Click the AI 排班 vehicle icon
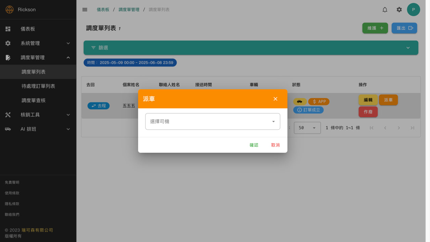 click(x=8, y=129)
